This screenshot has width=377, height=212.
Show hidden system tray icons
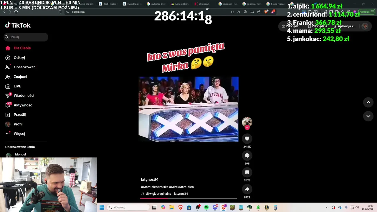[x=327, y=207]
